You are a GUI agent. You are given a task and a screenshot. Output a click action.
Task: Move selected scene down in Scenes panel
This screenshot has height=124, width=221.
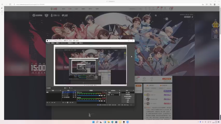[x=54, y=103]
